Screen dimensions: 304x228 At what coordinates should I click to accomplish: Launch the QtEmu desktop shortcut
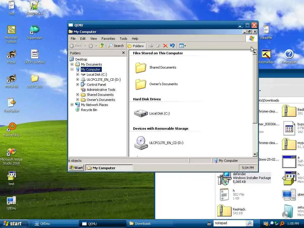(11, 203)
